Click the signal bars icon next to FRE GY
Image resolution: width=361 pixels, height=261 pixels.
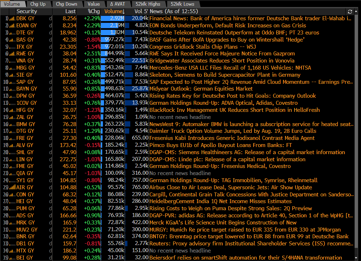click(x=12, y=138)
